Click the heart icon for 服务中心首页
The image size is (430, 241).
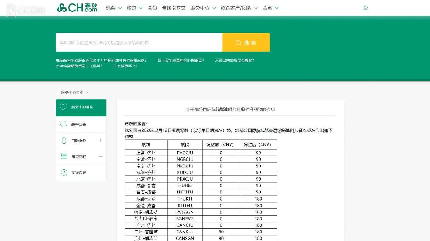coord(63,107)
